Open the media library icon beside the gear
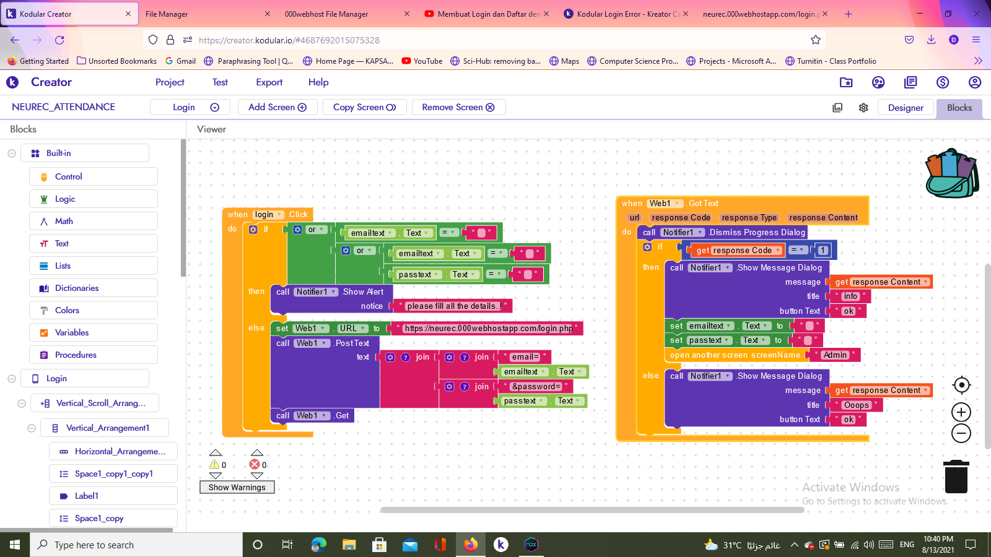Image resolution: width=991 pixels, height=557 pixels. tap(837, 108)
